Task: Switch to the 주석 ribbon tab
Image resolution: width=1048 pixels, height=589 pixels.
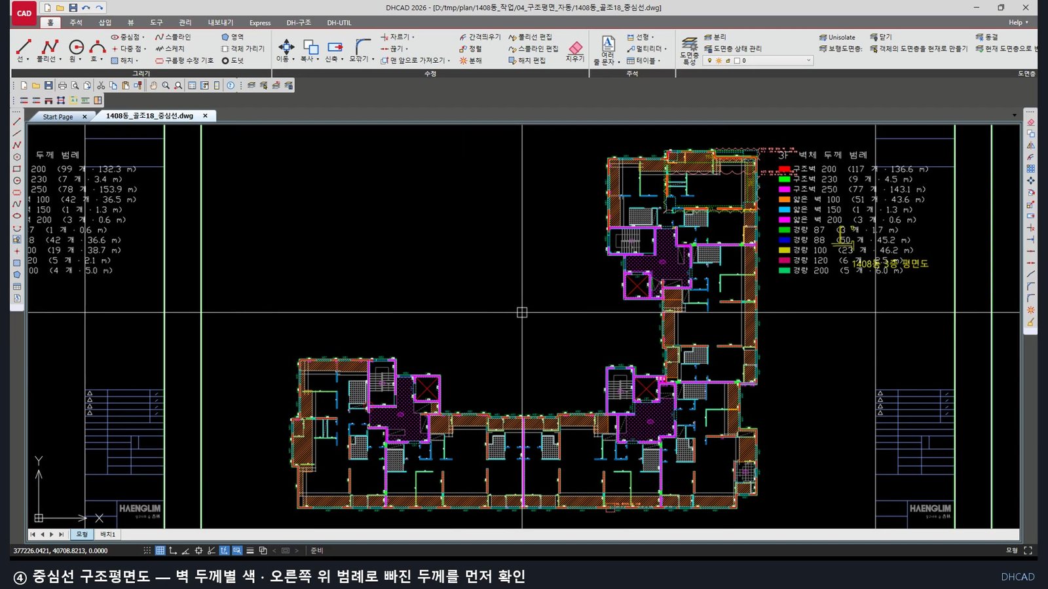Action: [76, 22]
